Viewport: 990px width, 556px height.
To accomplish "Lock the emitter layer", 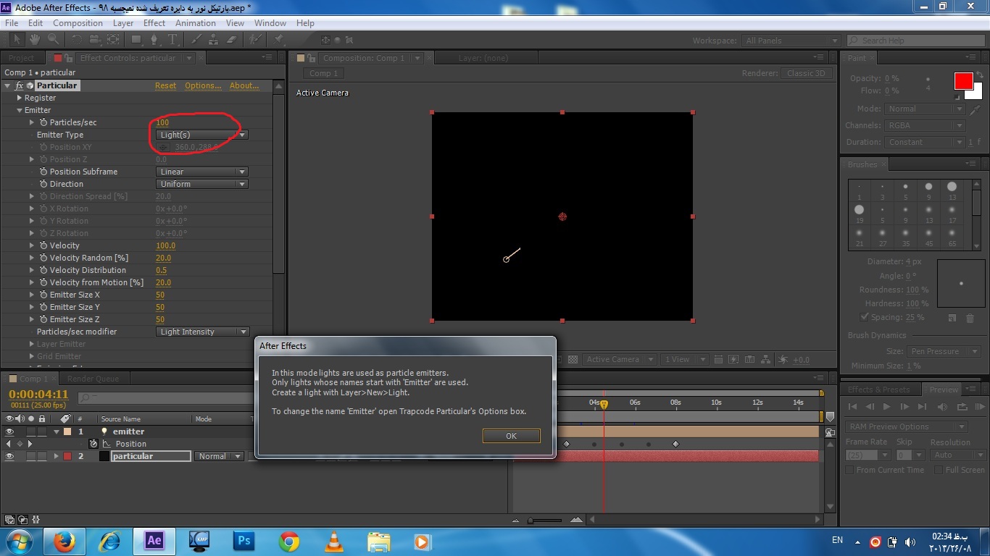I will point(42,431).
